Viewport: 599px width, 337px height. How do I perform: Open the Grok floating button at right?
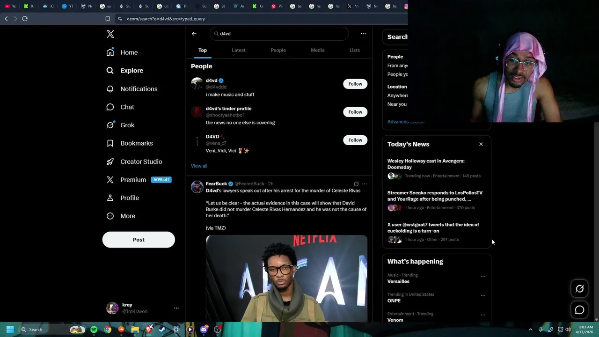point(579,289)
